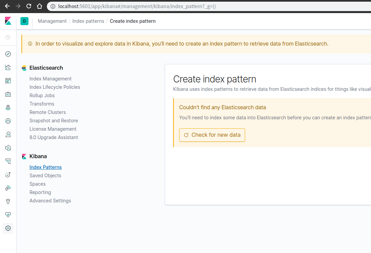
Task: Open Metrics icon in sidebar
Action: coord(8,135)
